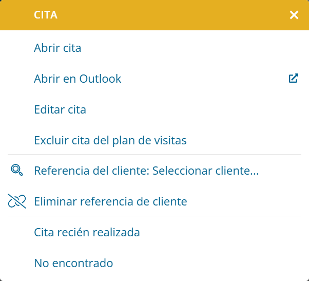Click the white X icon in header
The image size is (309, 281).
click(294, 15)
